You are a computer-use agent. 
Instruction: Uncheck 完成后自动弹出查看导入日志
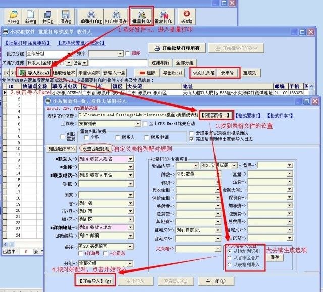pyautogui.click(x=192, y=139)
